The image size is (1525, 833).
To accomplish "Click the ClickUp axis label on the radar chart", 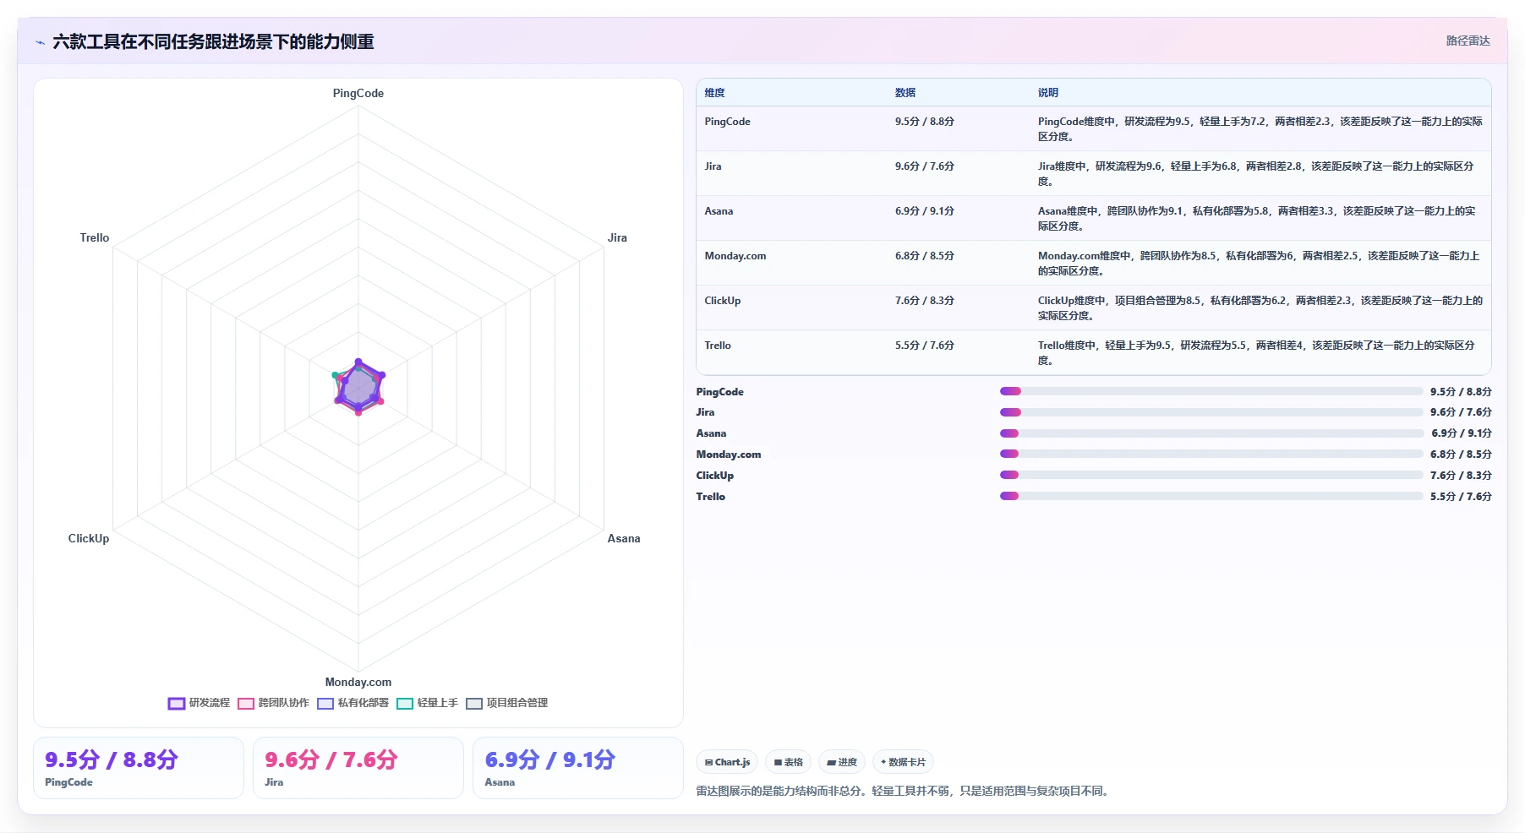I will [x=89, y=539].
